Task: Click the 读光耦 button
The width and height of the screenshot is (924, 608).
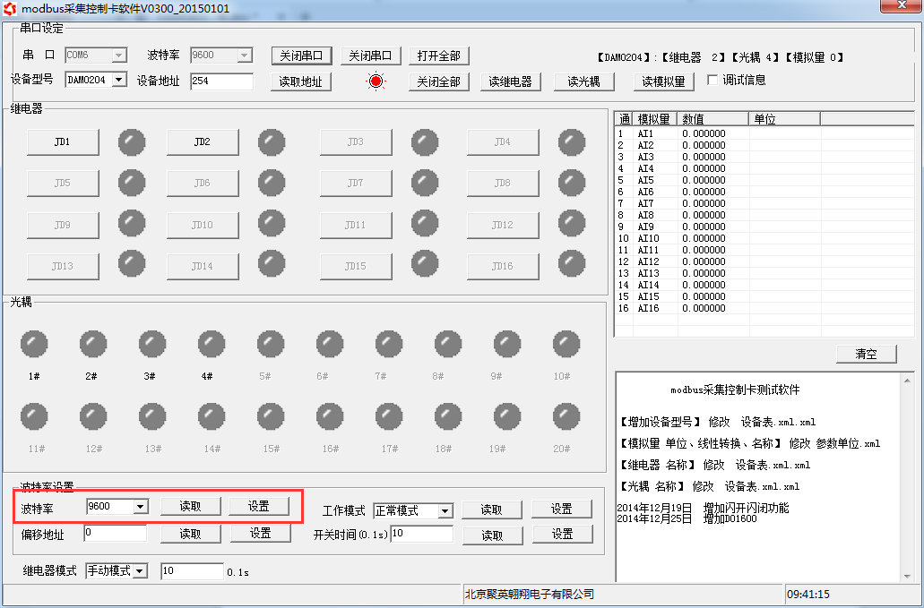Action: click(584, 81)
